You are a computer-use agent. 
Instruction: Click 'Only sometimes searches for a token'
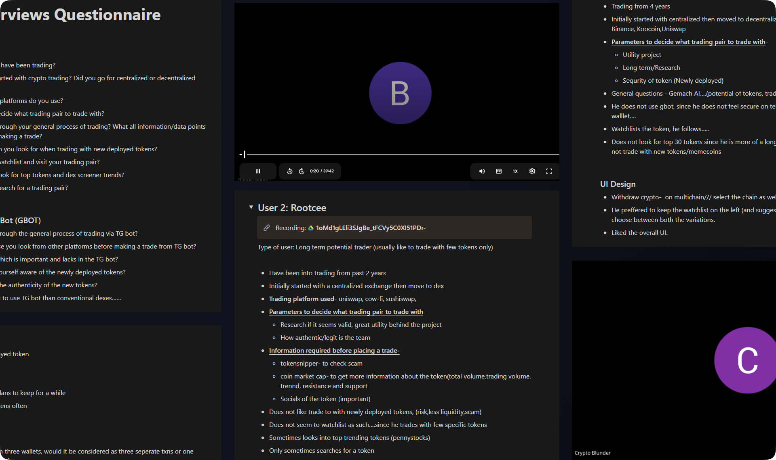click(322, 450)
